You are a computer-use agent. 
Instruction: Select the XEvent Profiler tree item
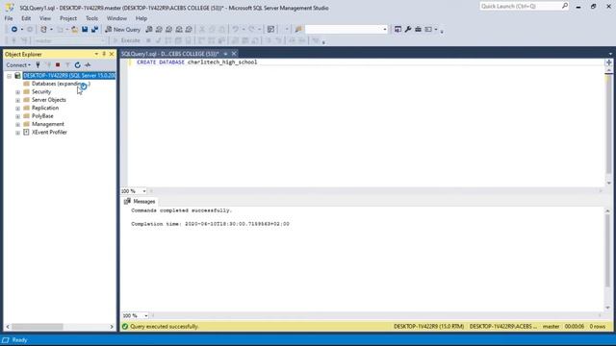49,133
